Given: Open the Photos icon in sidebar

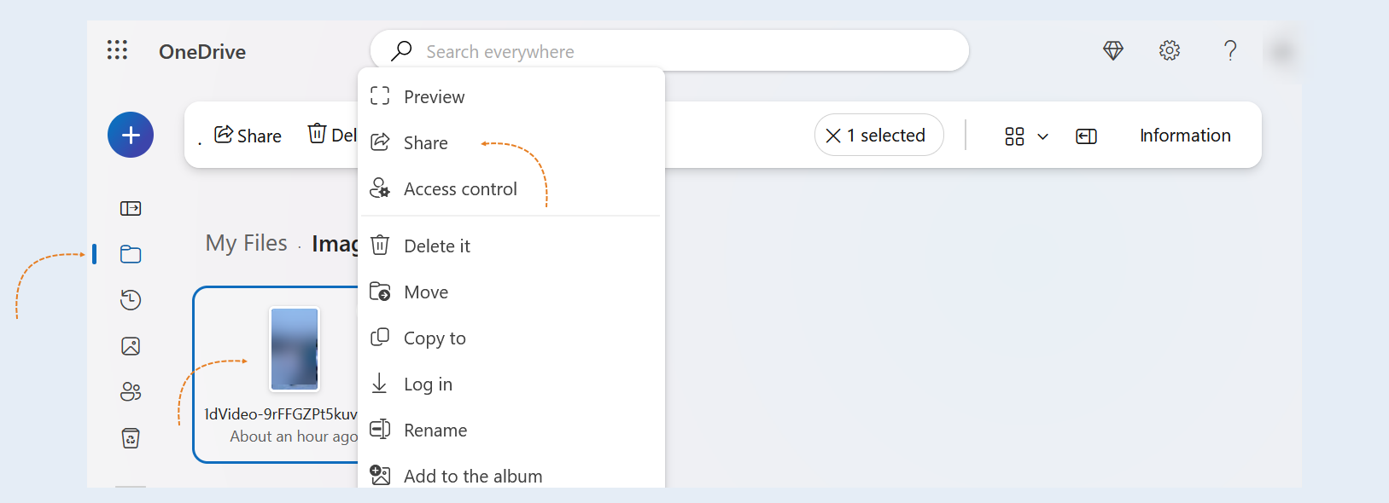Looking at the screenshot, I should [x=131, y=346].
